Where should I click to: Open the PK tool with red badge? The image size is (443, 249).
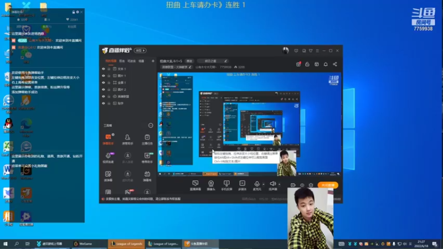coord(128,192)
